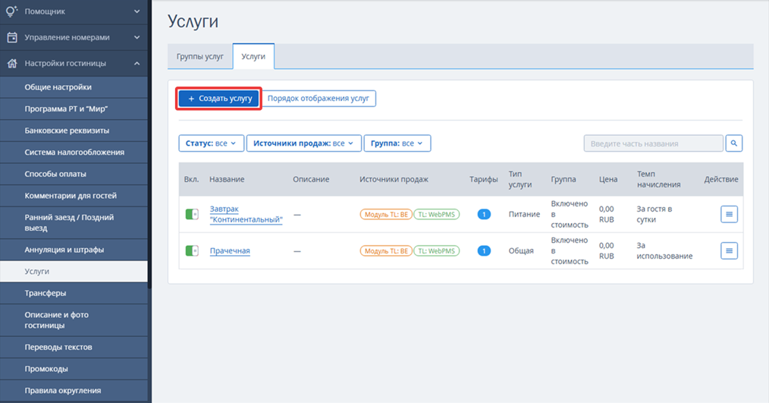Click Общая type cell in Прачечная row
Viewport: 769px width, 403px height.
[521, 251]
